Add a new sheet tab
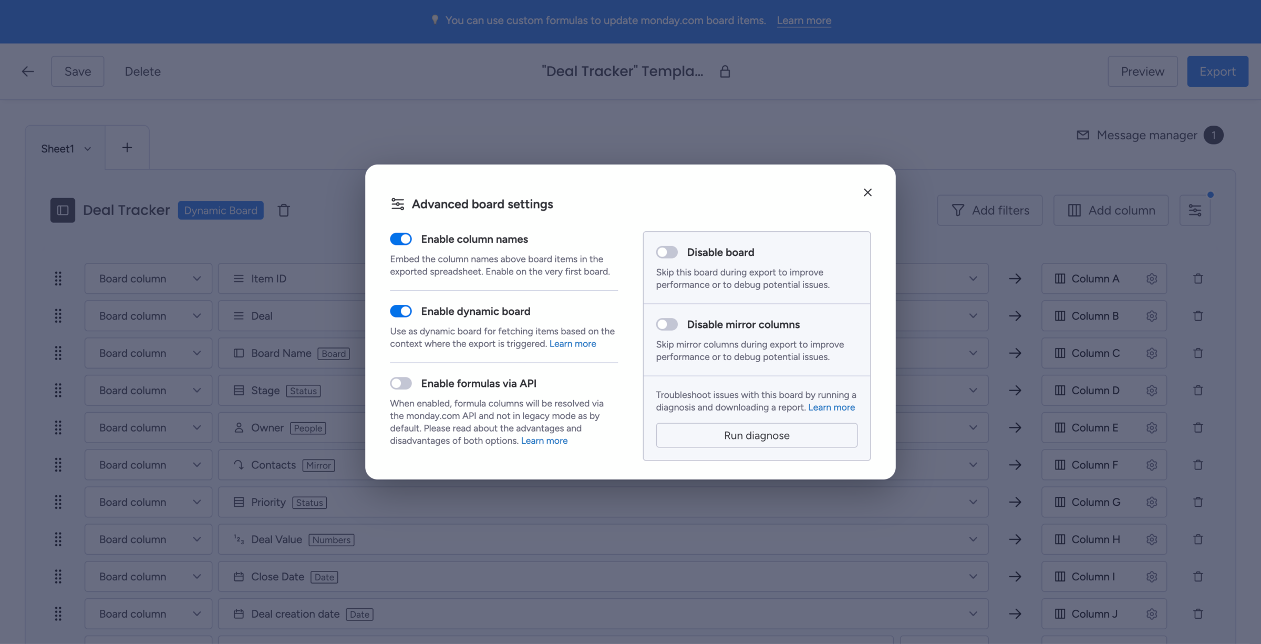Viewport: 1261px width, 644px height. tap(127, 148)
